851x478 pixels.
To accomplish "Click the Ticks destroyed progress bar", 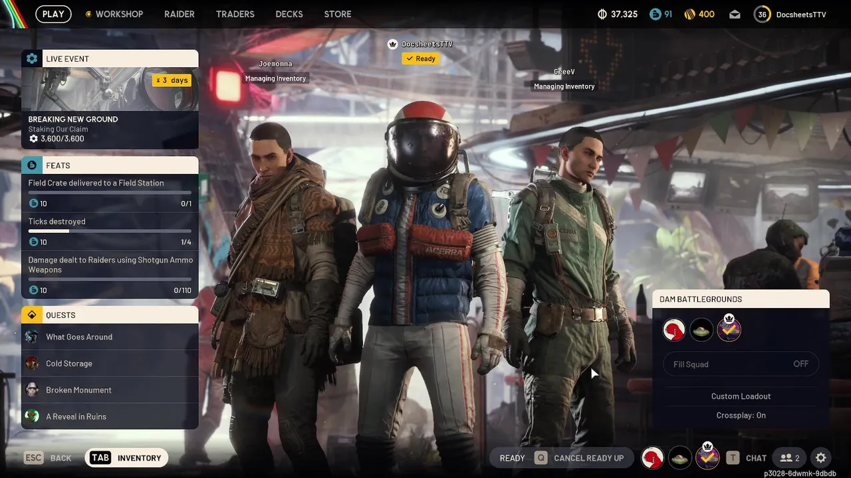I will [x=110, y=231].
